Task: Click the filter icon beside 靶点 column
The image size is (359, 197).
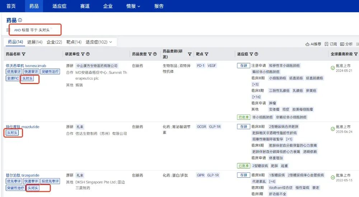Action: 207,54
